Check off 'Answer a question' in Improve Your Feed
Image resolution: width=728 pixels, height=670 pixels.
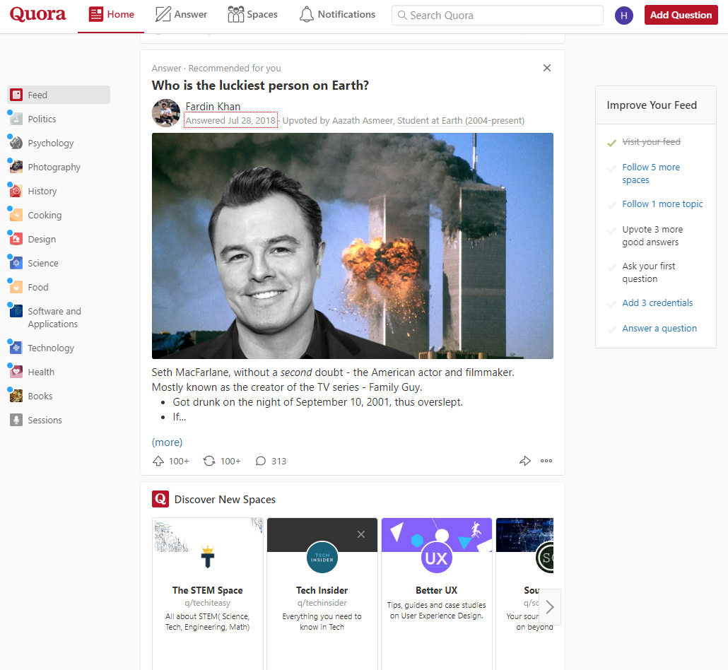coord(659,328)
